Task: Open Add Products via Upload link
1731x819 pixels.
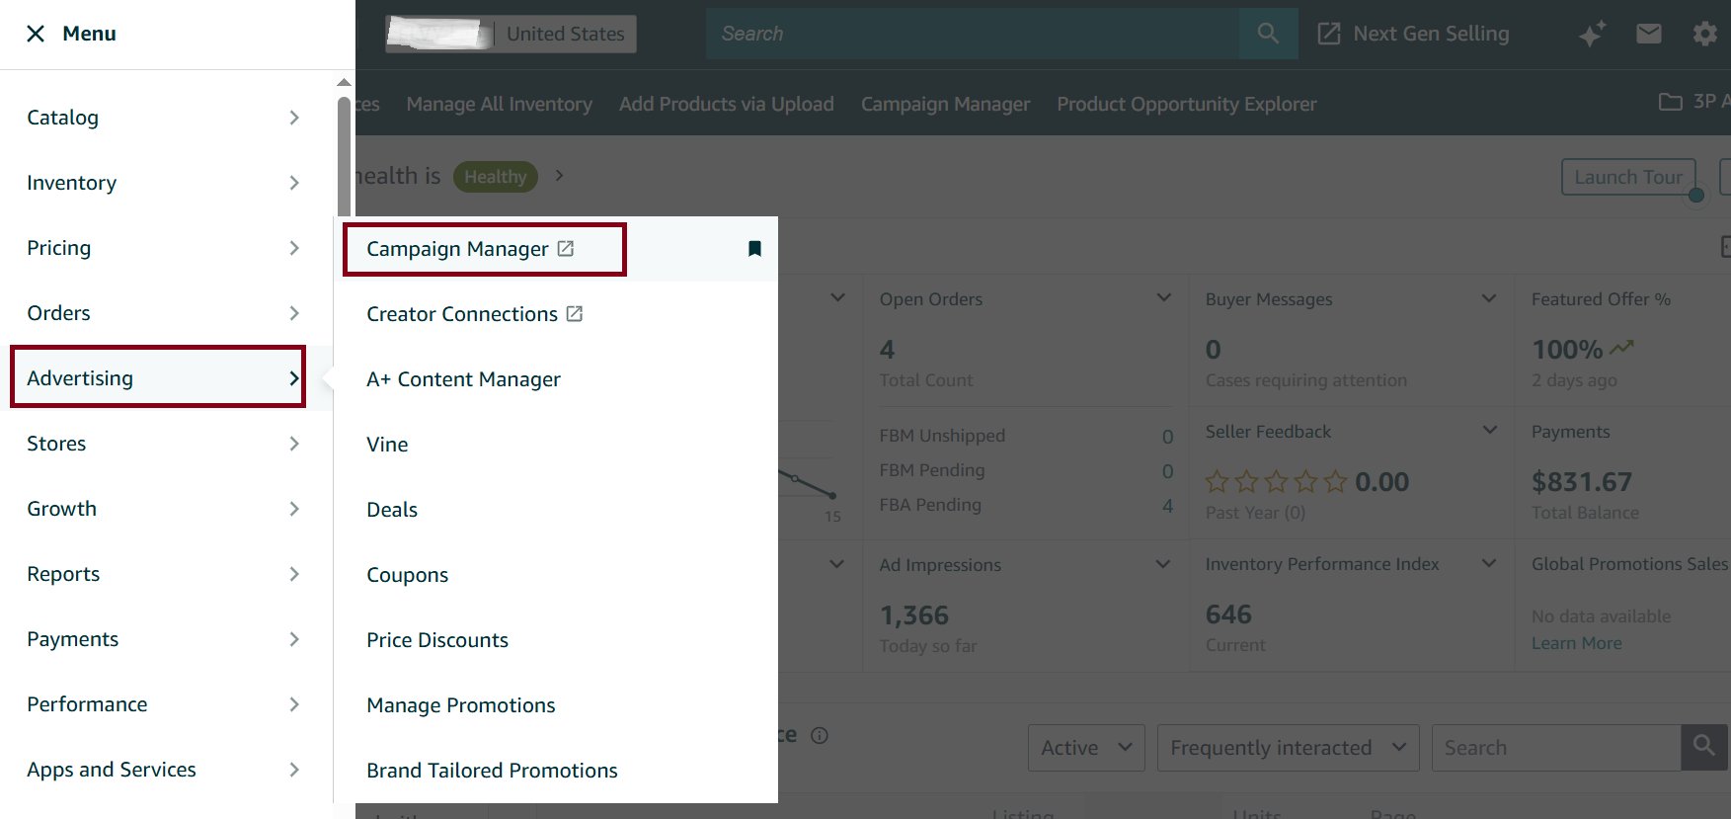Action: click(726, 104)
